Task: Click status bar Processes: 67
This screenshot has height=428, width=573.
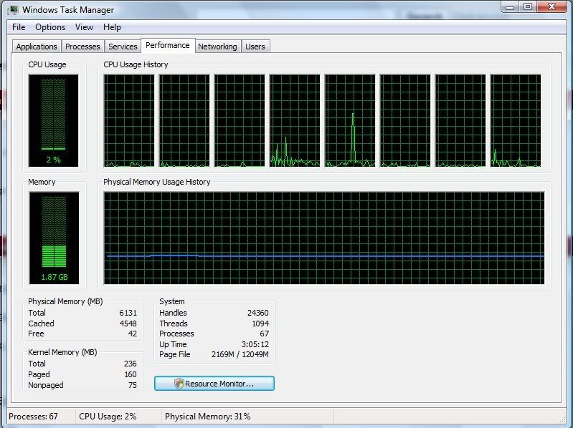Action: [x=33, y=417]
